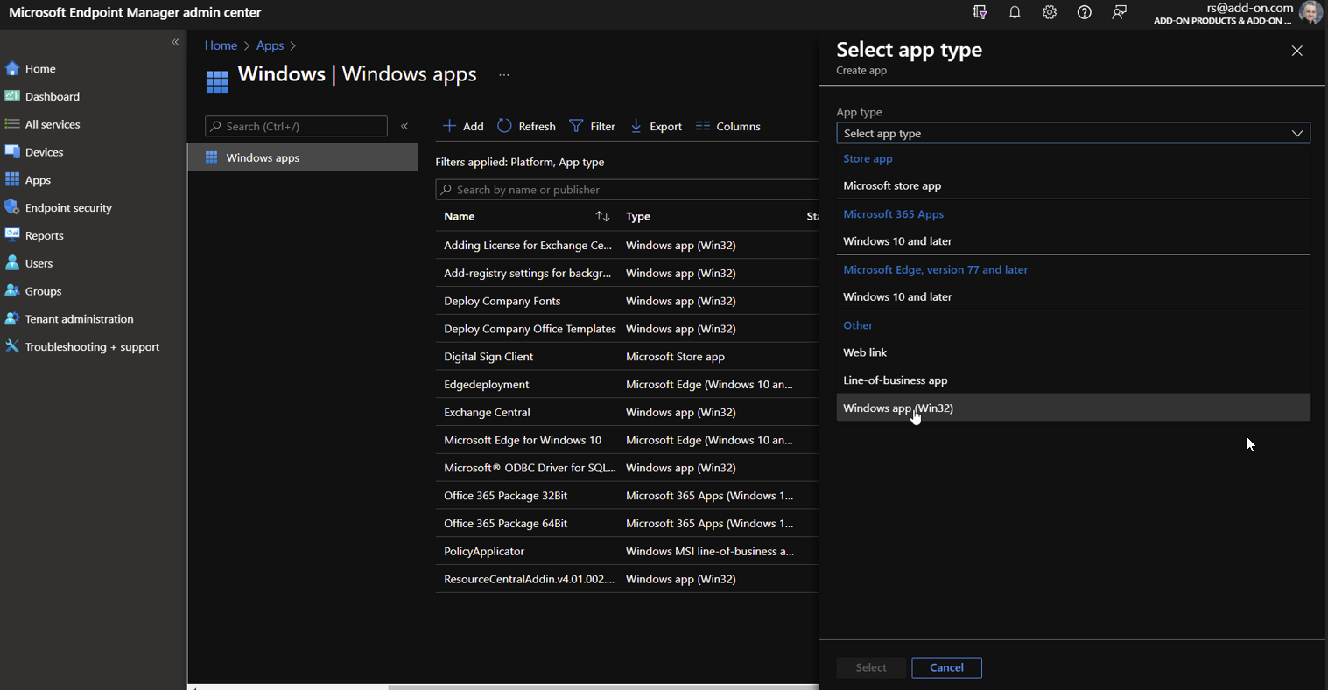Open Add-registry settings for backgr... app
Screen dimensions: 1328x690
point(527,274)
